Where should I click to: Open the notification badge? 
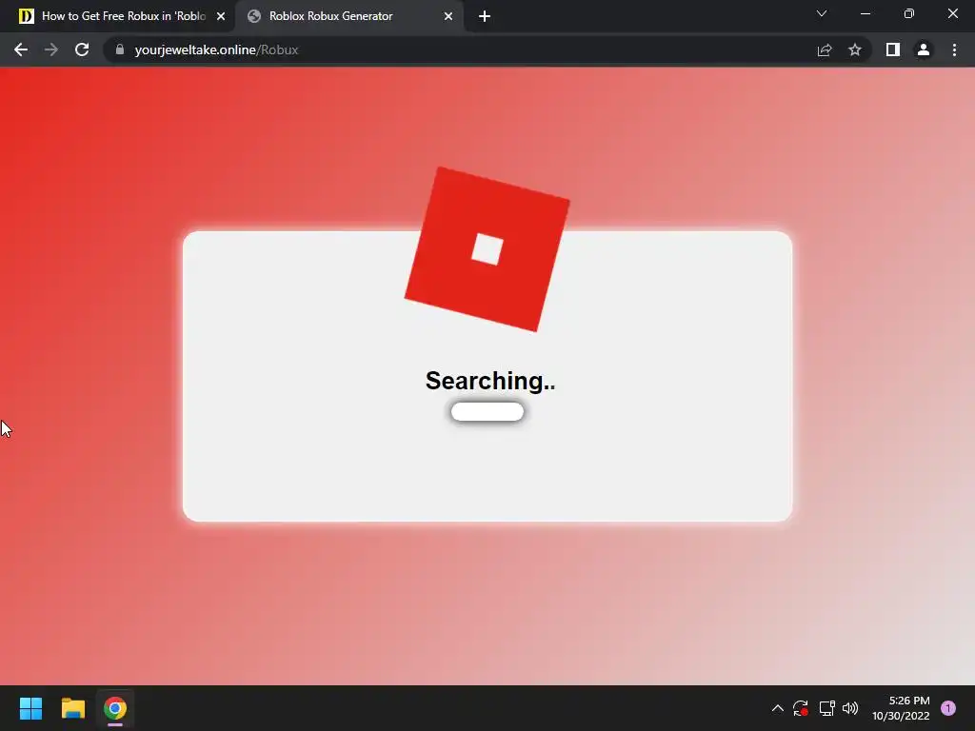[948, 708]
